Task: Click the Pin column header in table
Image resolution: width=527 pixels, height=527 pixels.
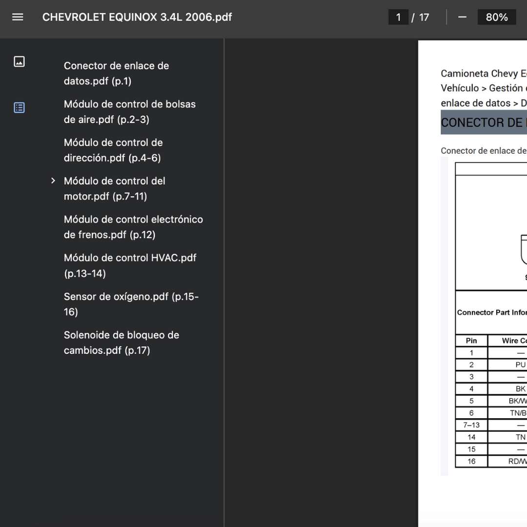Action: pyautogui.click(x=471, y=341)
